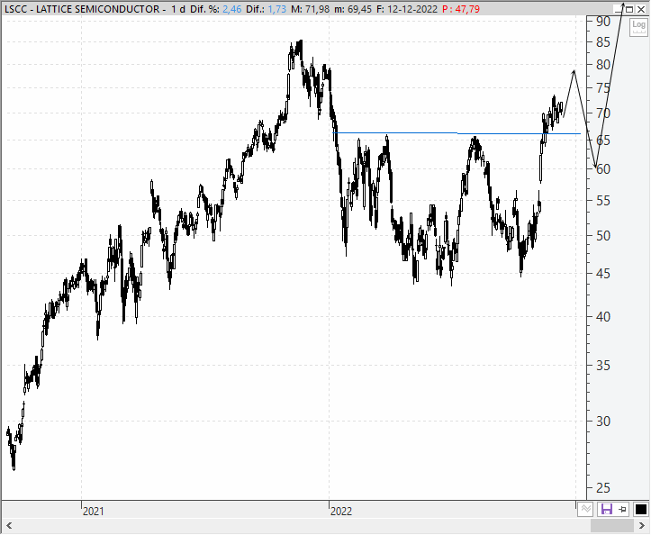Click the 25 price axis label

pos(603,488)
